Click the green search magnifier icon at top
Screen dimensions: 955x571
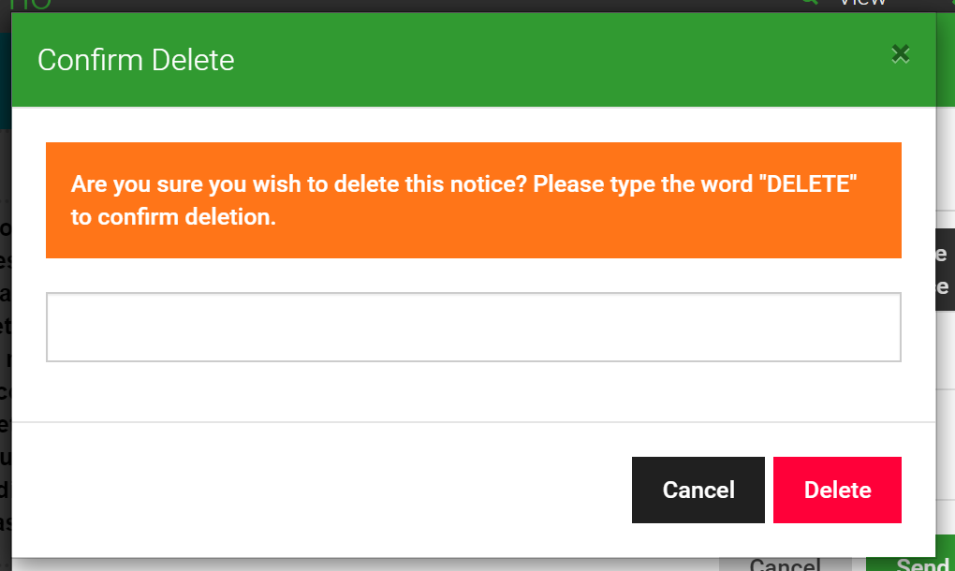pos(809,2)
